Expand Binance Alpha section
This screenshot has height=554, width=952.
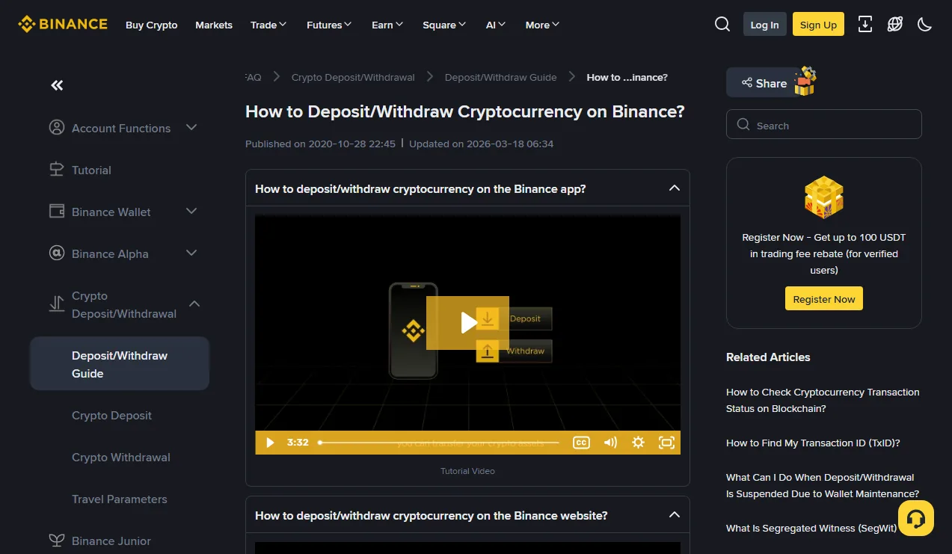coord(191,253)
